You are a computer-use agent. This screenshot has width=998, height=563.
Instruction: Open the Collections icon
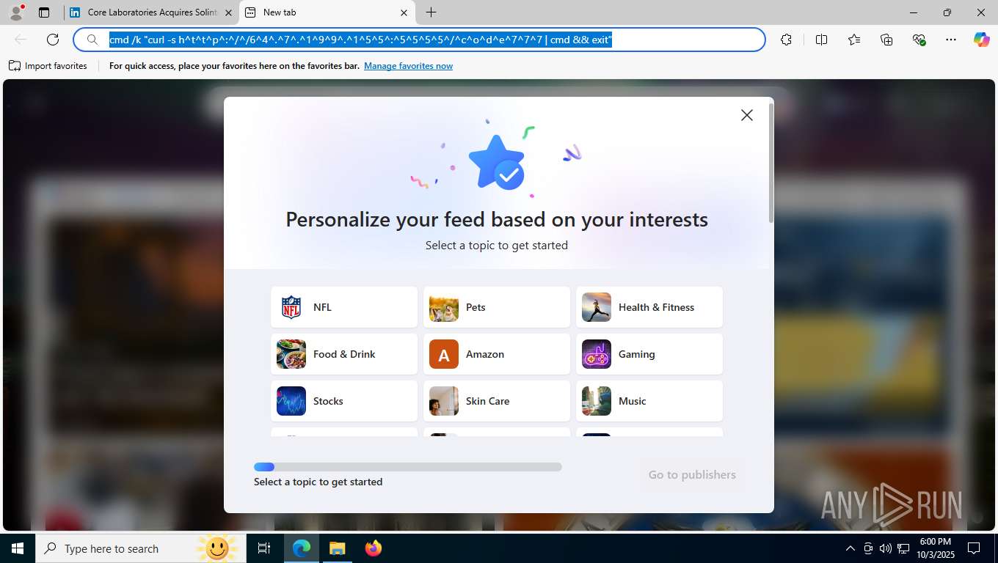tap(886, 40)
